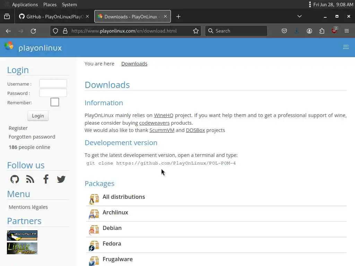Toggle the Remember checkbox
Viewport: 355px width, 266px height.
[55, 102]
